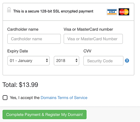Click the Total $13.99 amount text
140x122 pixels.
(x=20, y=85)
